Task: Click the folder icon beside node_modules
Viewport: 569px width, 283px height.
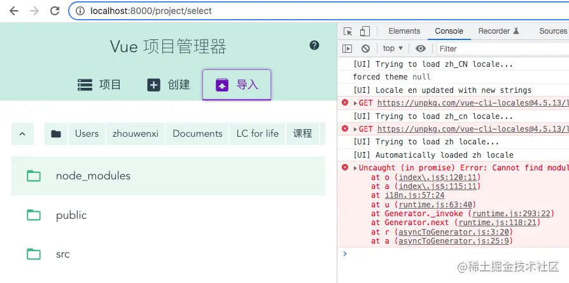Action: (x=34, y=176)
